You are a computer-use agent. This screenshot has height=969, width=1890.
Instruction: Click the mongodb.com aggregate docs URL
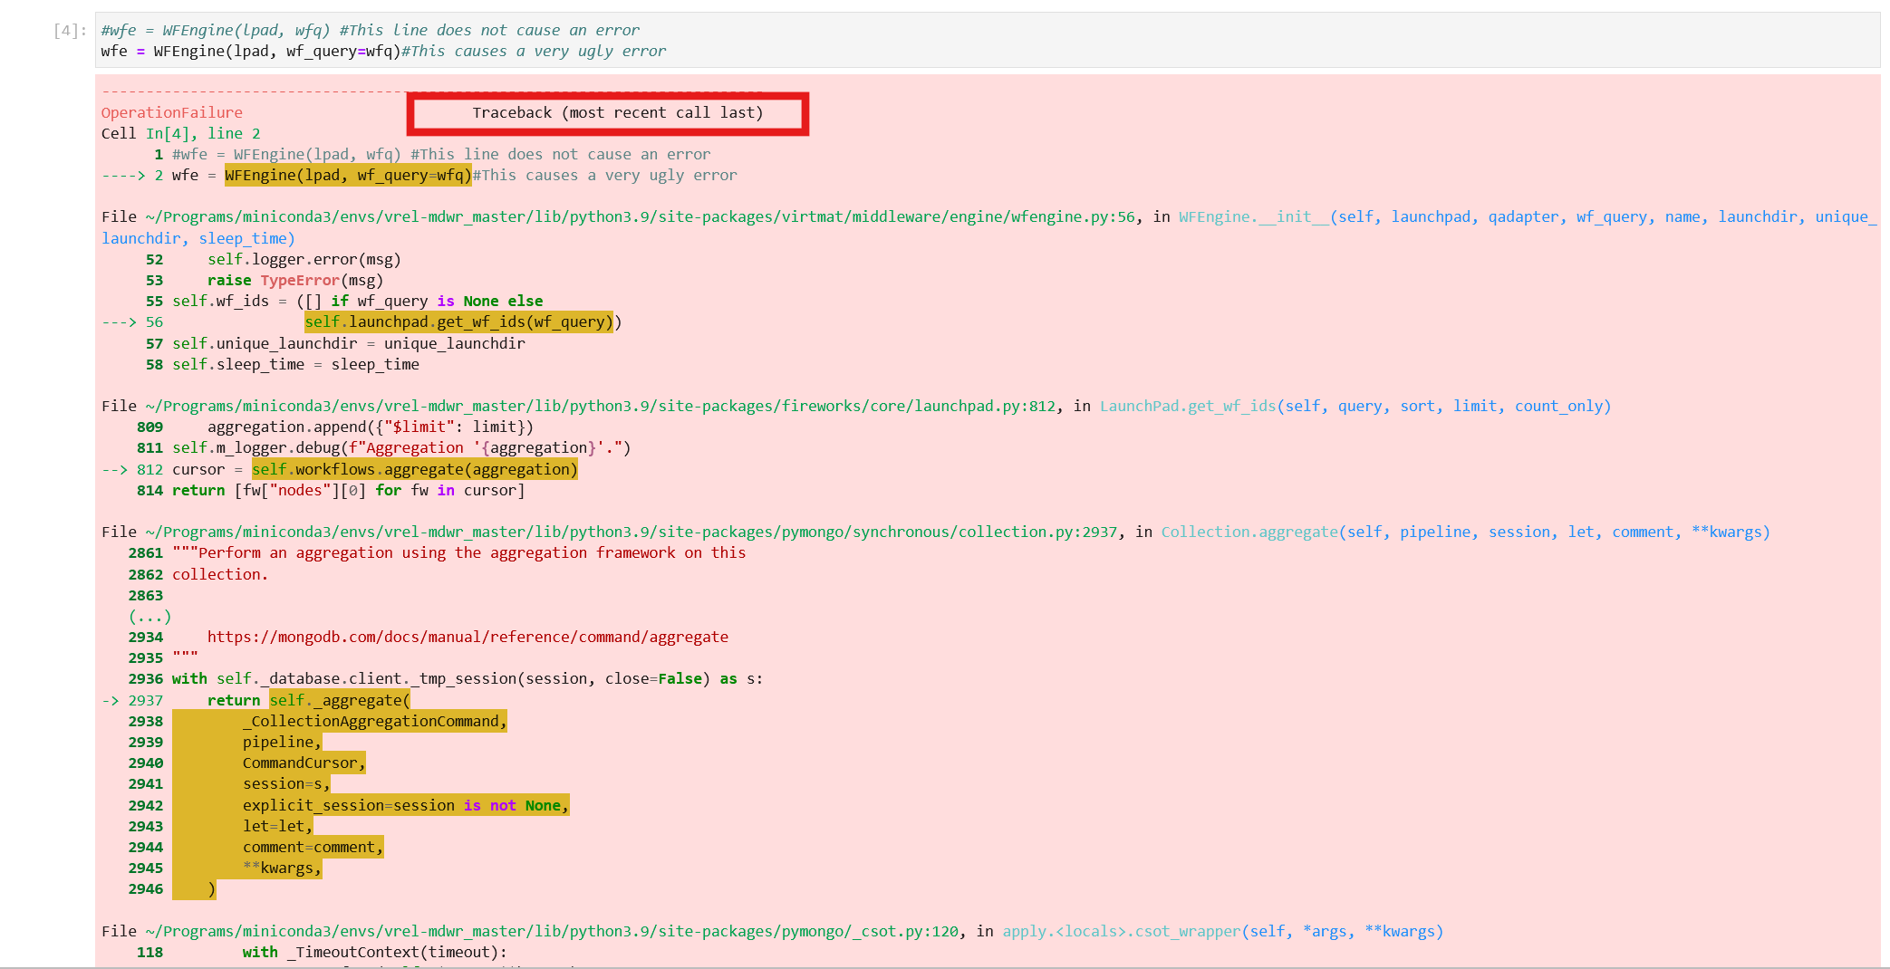(468, 637)
